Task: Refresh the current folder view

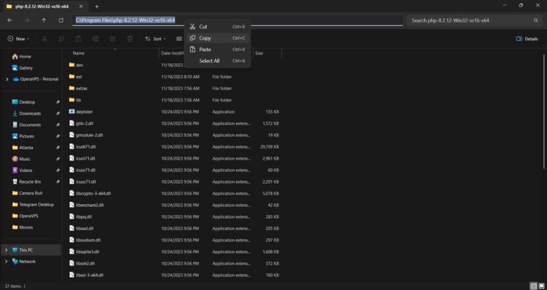Action: pos(61,20)
